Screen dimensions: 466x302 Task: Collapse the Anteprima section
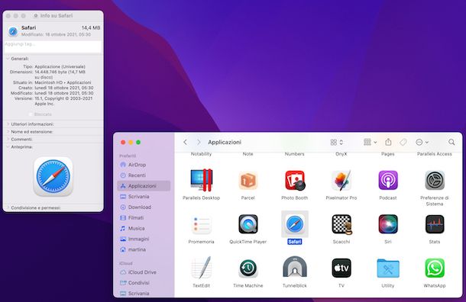click(x=8, y=147)
